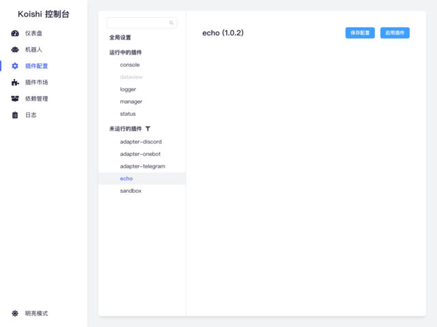This screenshot has height=327, width=437.
Task: Focus the plugin search input field
Action: [x=137, y=23]
